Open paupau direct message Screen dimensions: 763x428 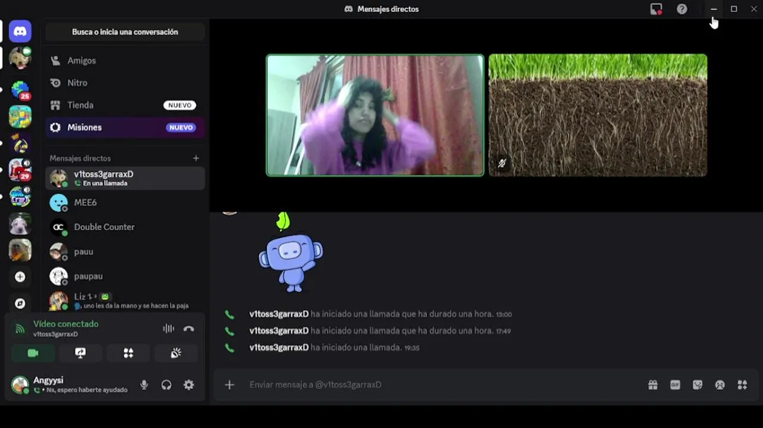[125, 276]
